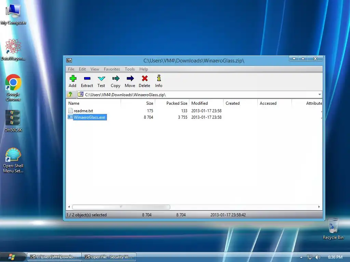Click status bar date 2013-01-17 23:58:42
The width and height of the screenshot is (350, 262).
(228, 215)
